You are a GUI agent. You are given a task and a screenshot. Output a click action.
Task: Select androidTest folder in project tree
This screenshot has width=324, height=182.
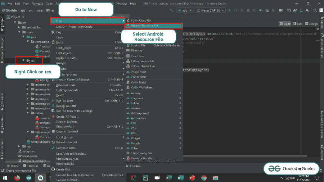click(x=34, y=27)
